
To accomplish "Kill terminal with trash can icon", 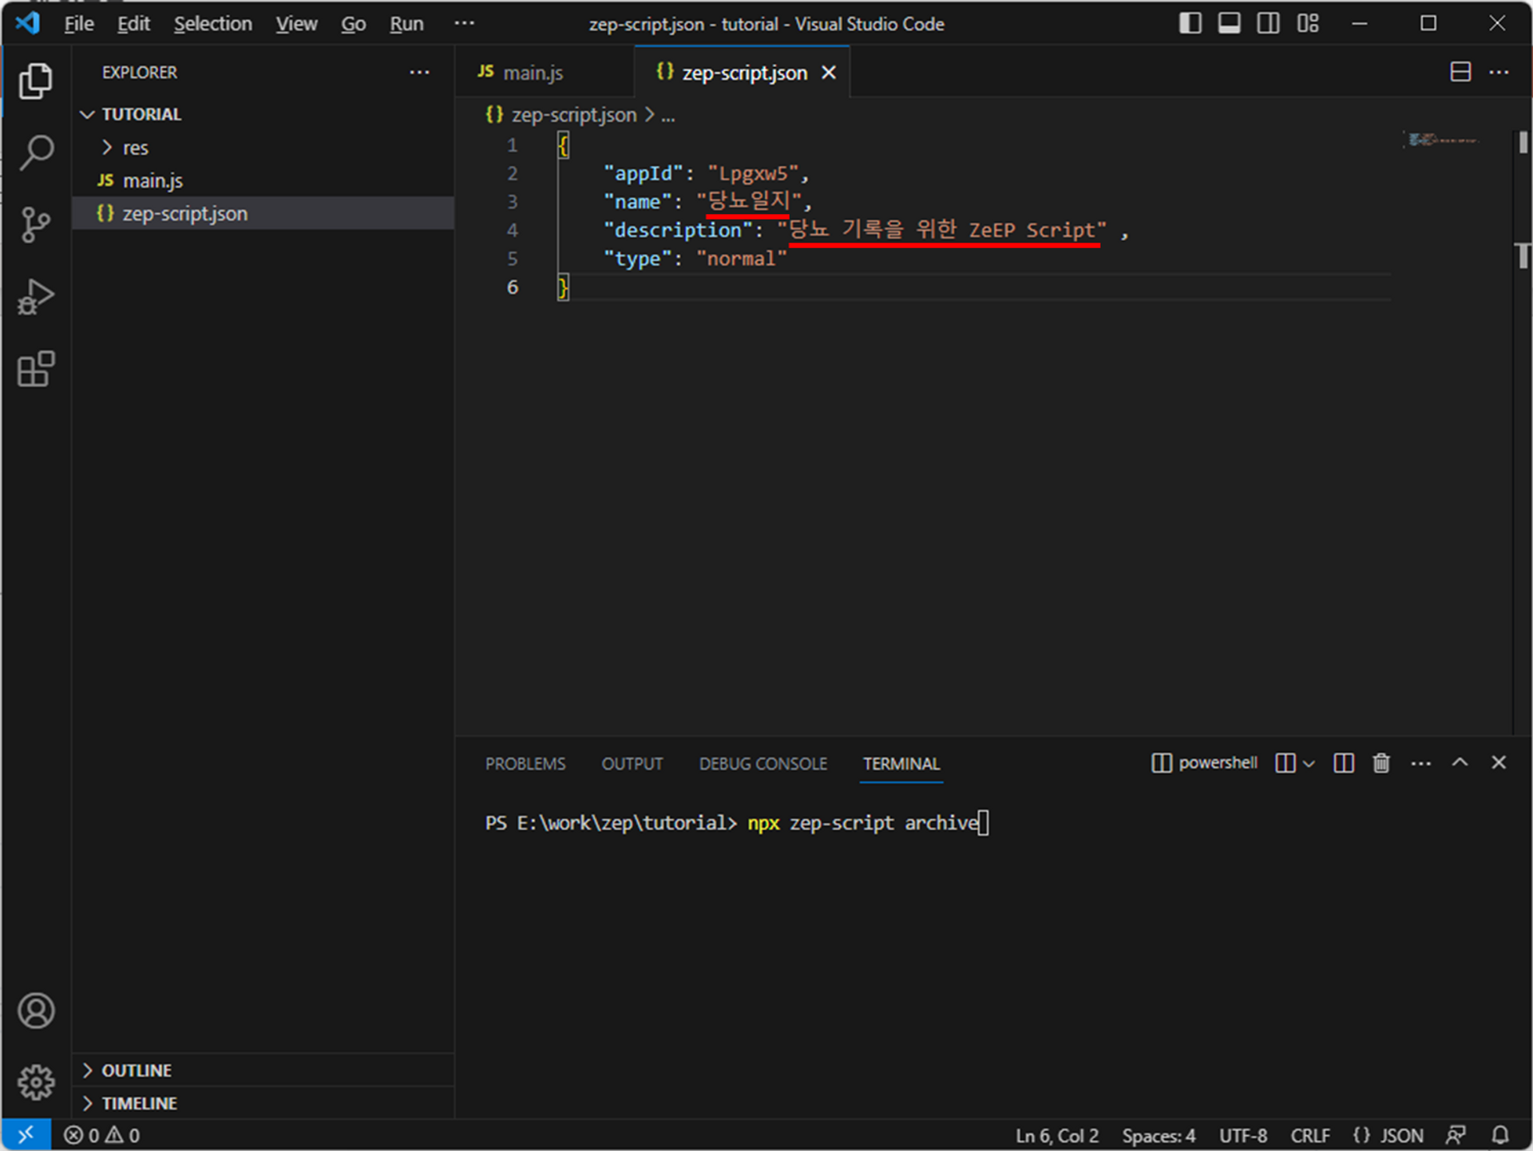I will pos(1381,763).
